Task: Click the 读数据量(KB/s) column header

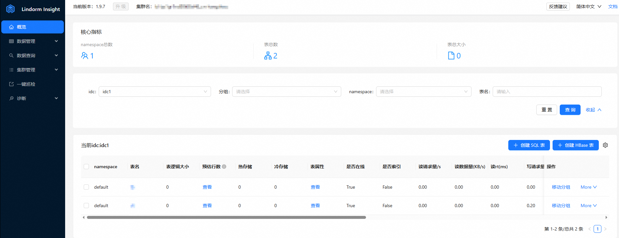Action: (470, 167)
